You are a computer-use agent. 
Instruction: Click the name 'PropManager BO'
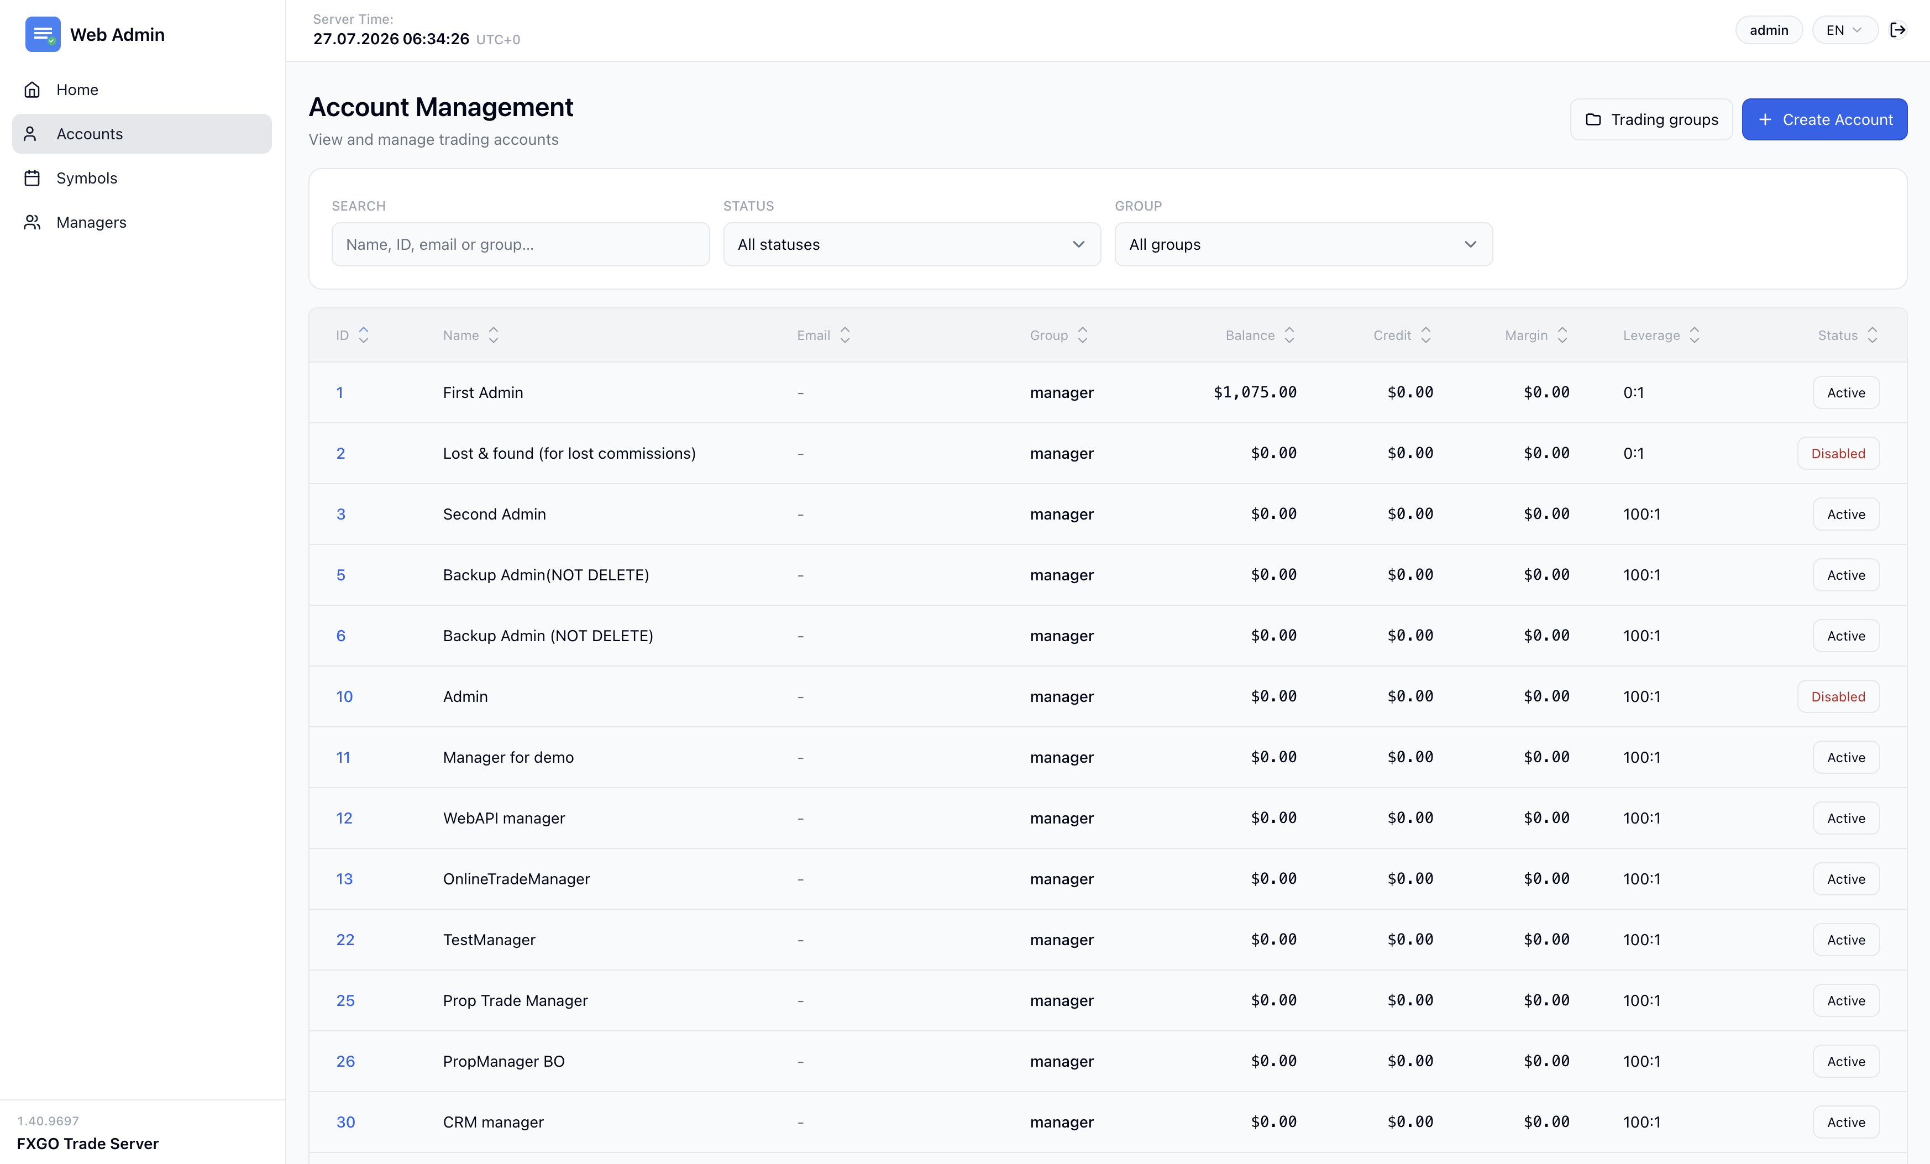click(504, 1061)
